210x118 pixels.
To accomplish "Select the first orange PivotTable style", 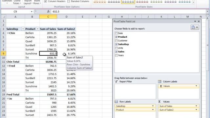I will [x=100, y=2].
